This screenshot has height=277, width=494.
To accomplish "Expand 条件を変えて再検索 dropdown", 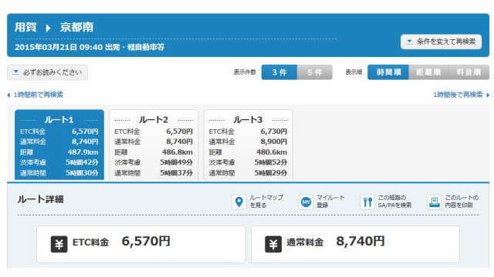I will tap(441, 42).
